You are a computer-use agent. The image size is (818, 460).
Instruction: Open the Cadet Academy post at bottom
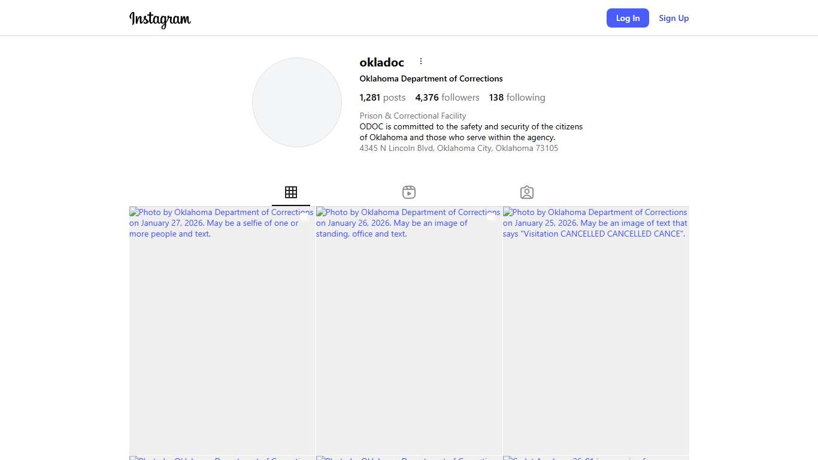(596, 458)
